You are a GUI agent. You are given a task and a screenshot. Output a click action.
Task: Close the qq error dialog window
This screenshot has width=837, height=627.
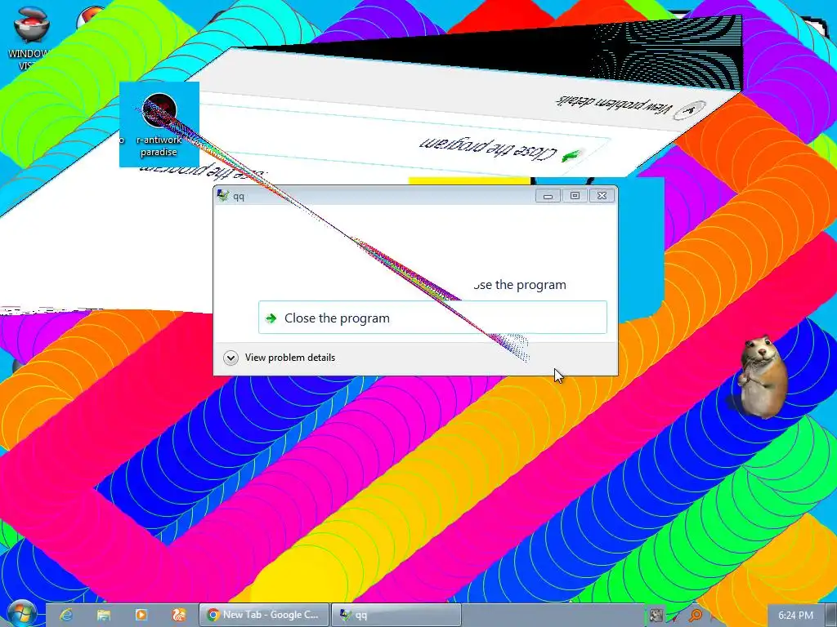(x=602, y=196)
